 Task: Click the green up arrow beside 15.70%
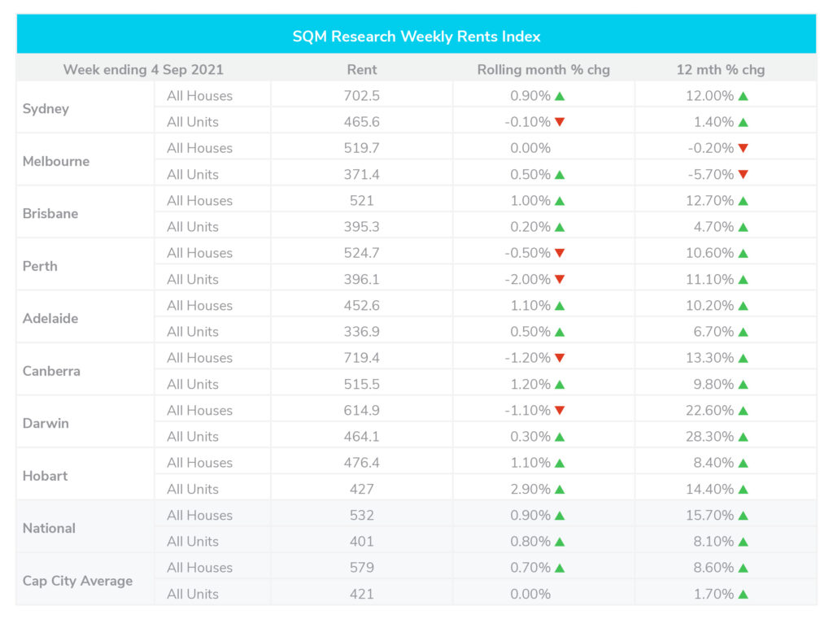743,516
